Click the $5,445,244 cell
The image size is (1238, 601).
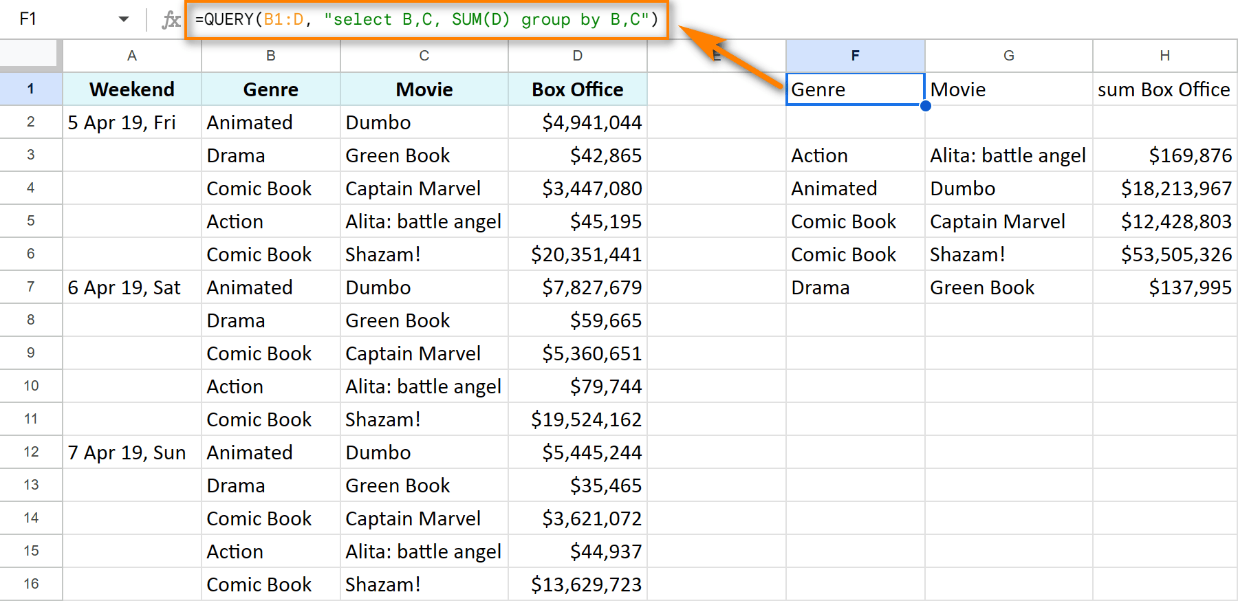click(578, 452)
